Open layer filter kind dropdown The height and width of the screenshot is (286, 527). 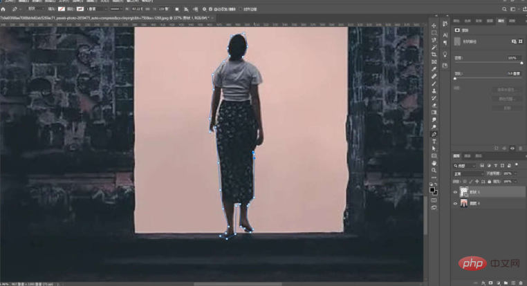click(x=464, y=166)
